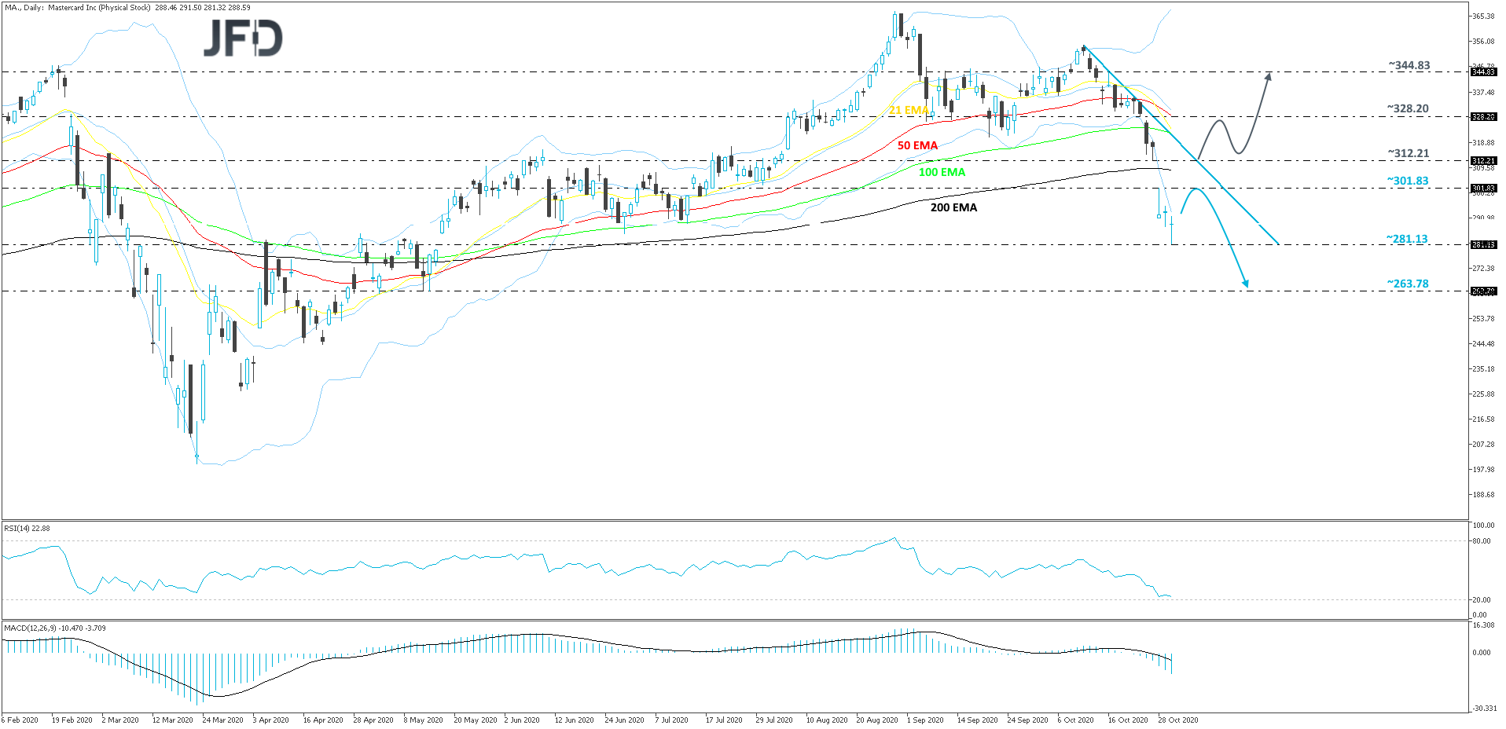Click the 216.58 price axis value
Screen dimensions: 1506x729
click(x=1483, y=419)
